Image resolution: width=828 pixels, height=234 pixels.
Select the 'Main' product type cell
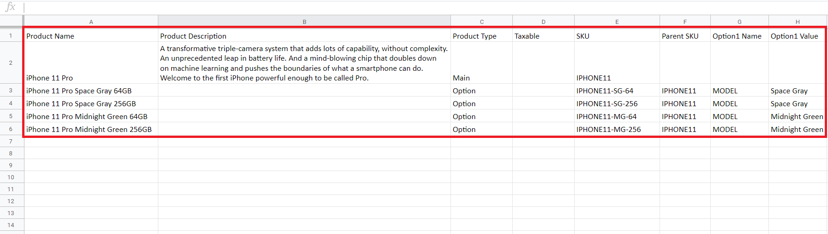(x=481, y=63)
